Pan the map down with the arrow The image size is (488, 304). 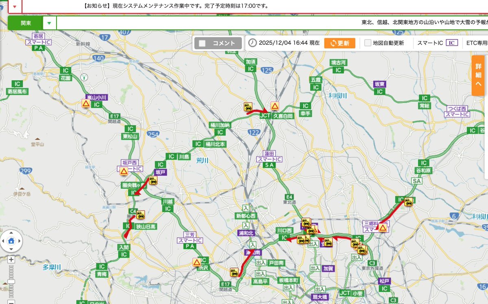click(x=11, y=249)
